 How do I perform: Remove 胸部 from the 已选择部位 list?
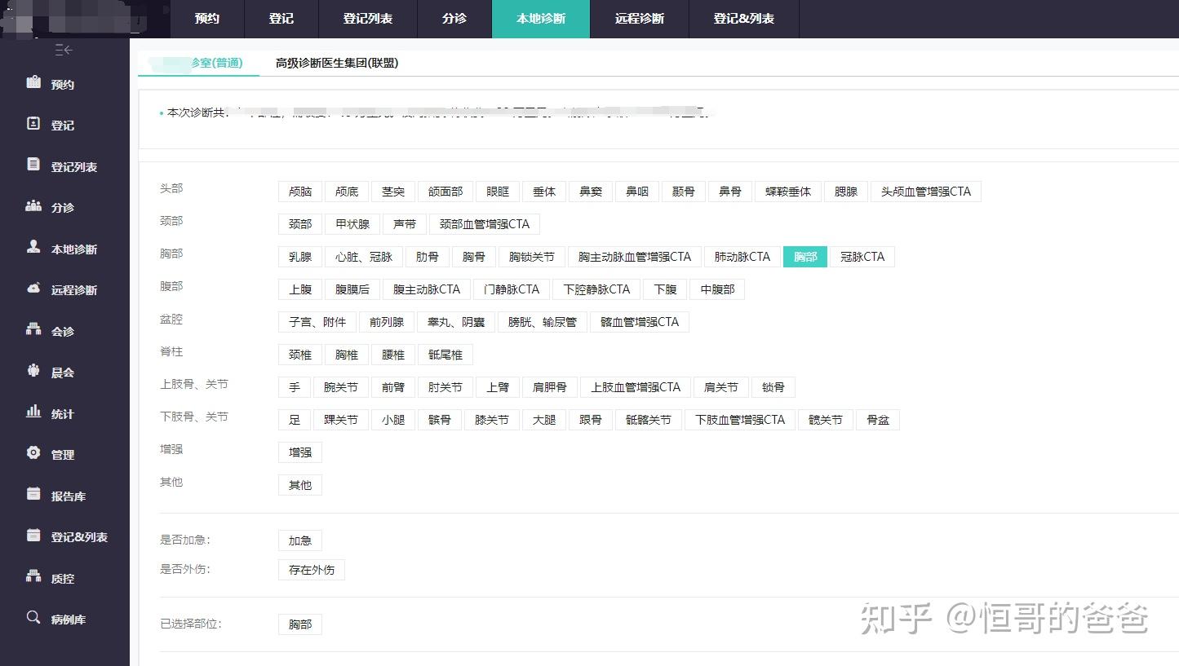coord(300,624)
